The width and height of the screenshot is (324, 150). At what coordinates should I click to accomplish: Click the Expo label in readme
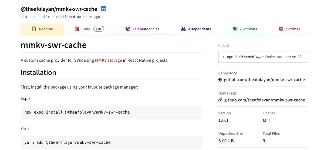click(25, 99)
